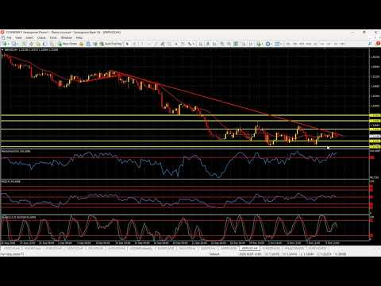Expand the Templates dropdown arrow
The width and height of the screenshot is (381, 286).
pyautogui.click(x=281, y=44)
